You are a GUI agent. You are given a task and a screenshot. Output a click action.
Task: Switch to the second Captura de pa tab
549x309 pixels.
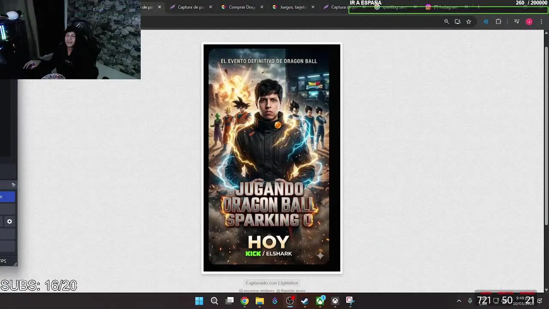click(x=345, y=7)
